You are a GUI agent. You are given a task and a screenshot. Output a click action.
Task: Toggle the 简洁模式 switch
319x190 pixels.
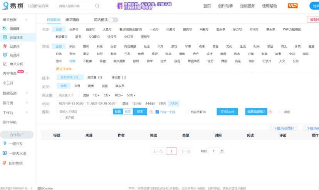pos(113,20)
